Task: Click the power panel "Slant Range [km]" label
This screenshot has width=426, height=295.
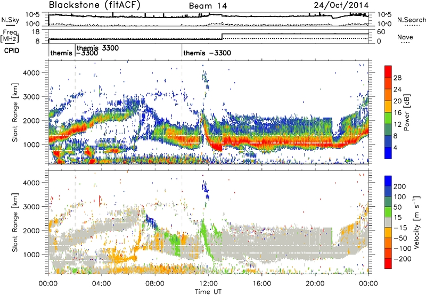Action: [x=15, y=112]
